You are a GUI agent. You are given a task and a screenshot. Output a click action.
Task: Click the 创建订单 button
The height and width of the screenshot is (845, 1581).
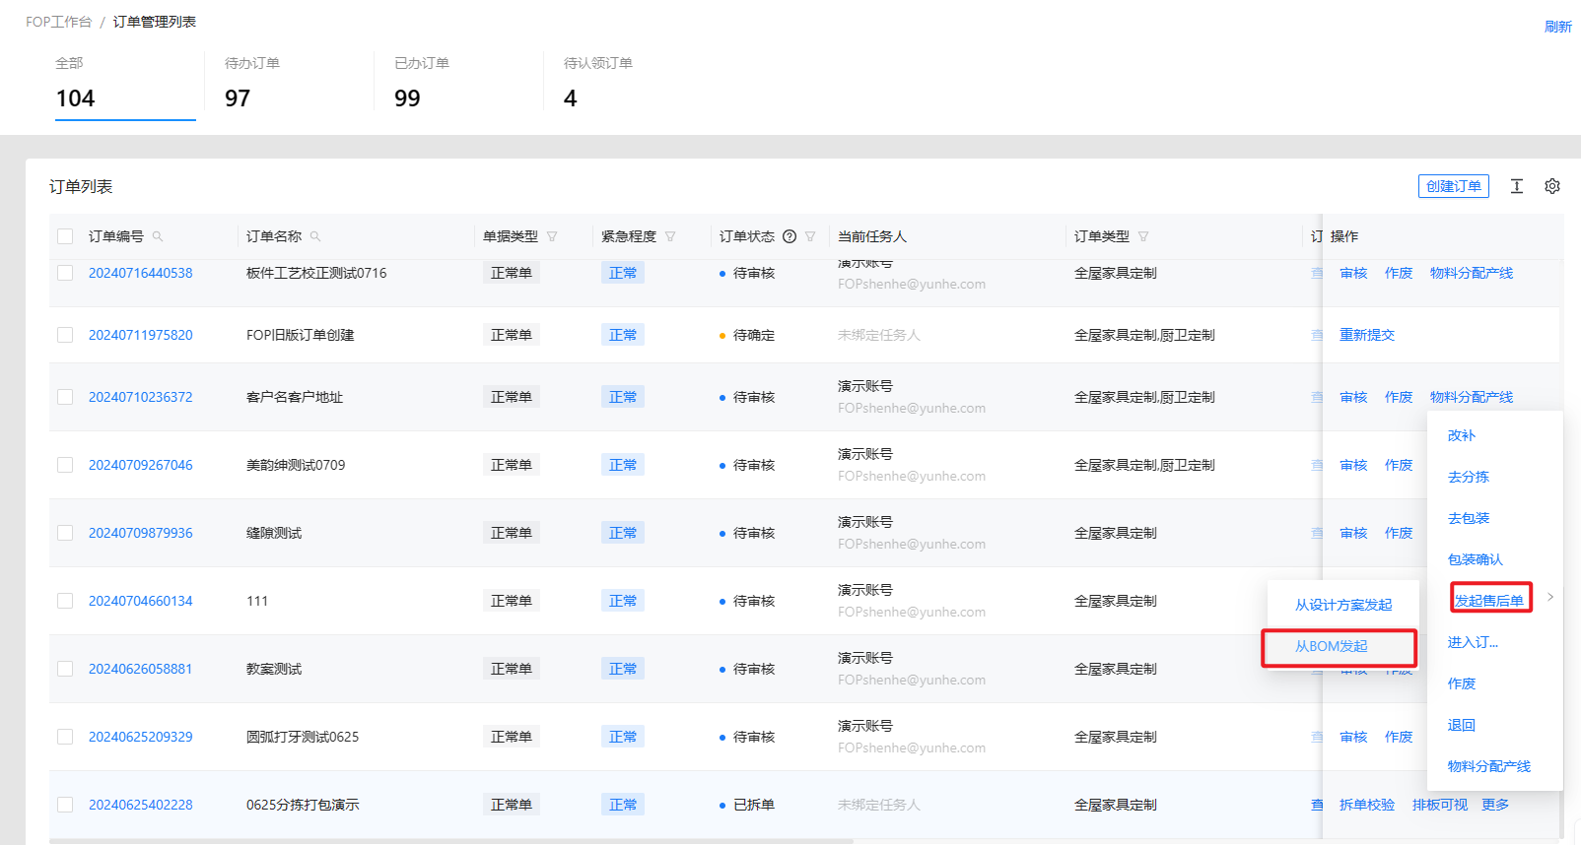point(1453,186)
